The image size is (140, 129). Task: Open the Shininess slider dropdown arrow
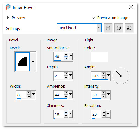pos(70,114)
